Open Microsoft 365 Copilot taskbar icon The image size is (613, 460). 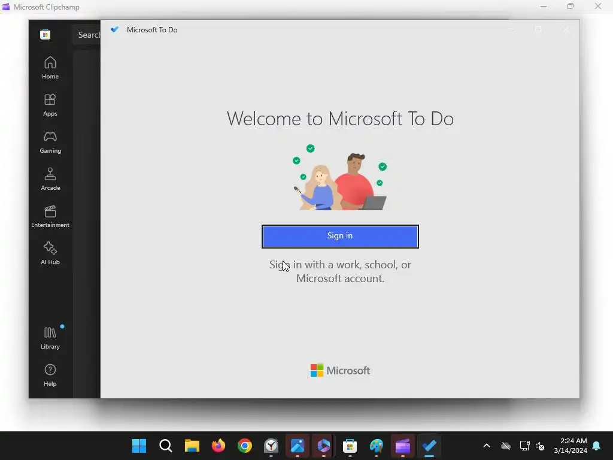coord(324,446)
